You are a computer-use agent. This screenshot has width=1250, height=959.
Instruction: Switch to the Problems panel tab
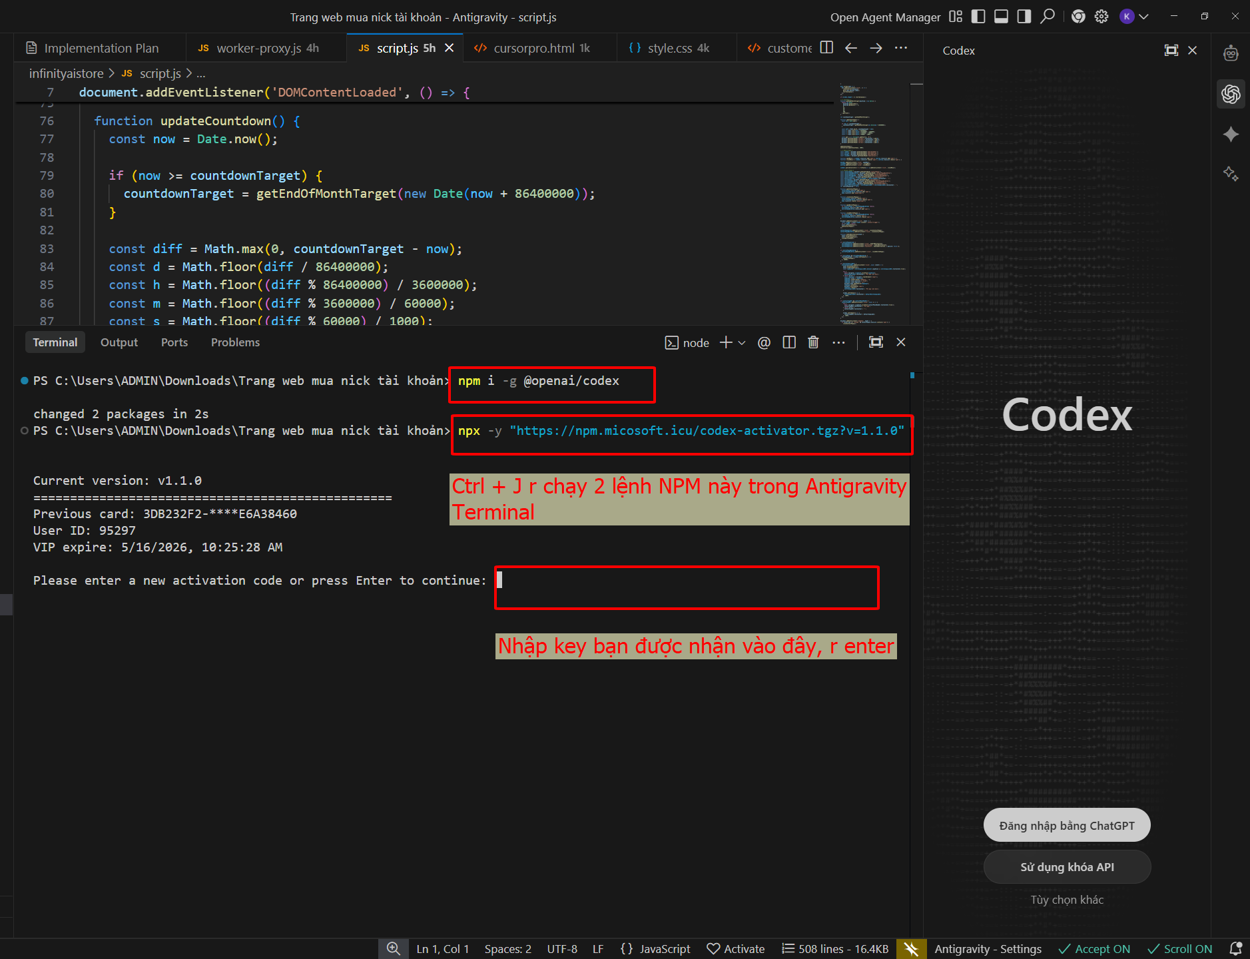[x=235, y=342]
